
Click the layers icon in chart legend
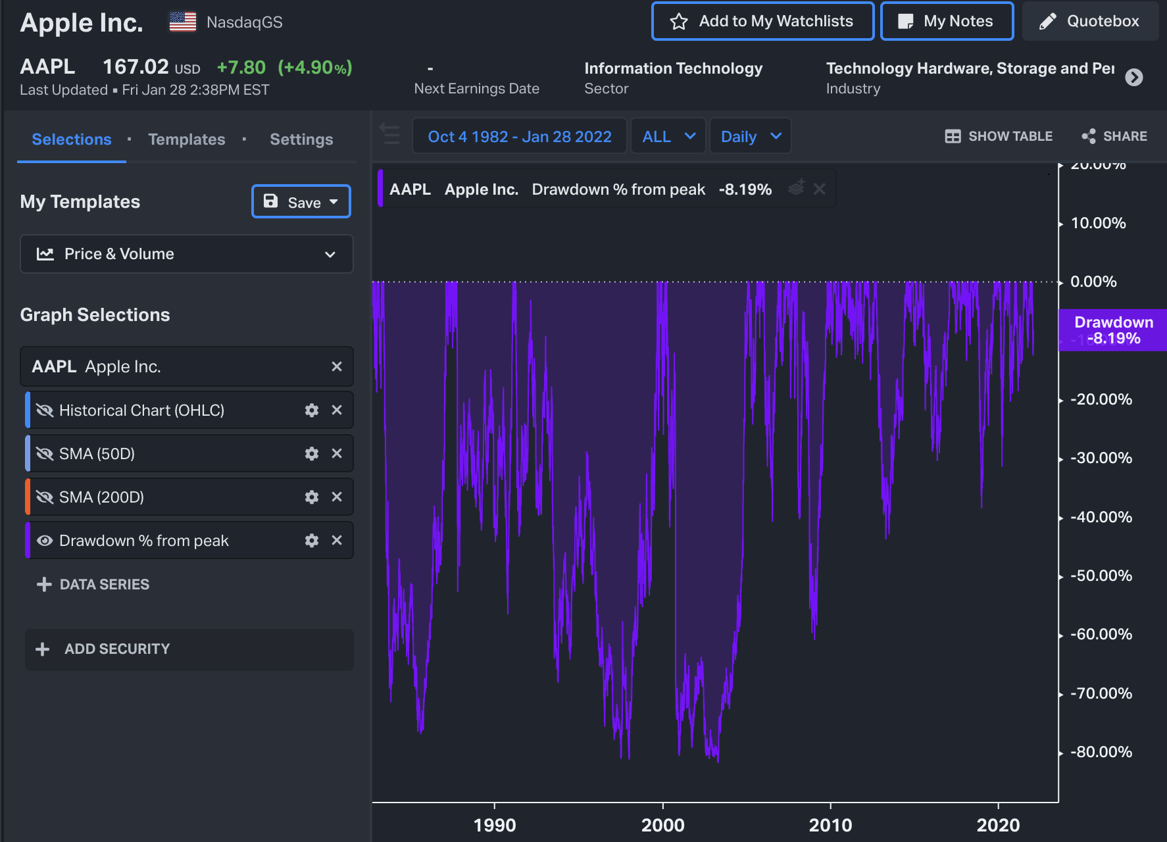coord(797,188)
